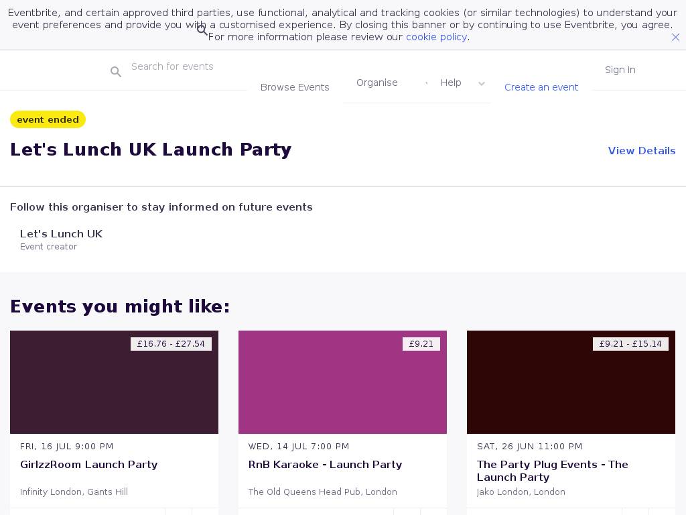The height and width of the screenshot is (515, 686).
Task: Click the grey magnifier icon beside Search for events
Action: tap(116, 72)
